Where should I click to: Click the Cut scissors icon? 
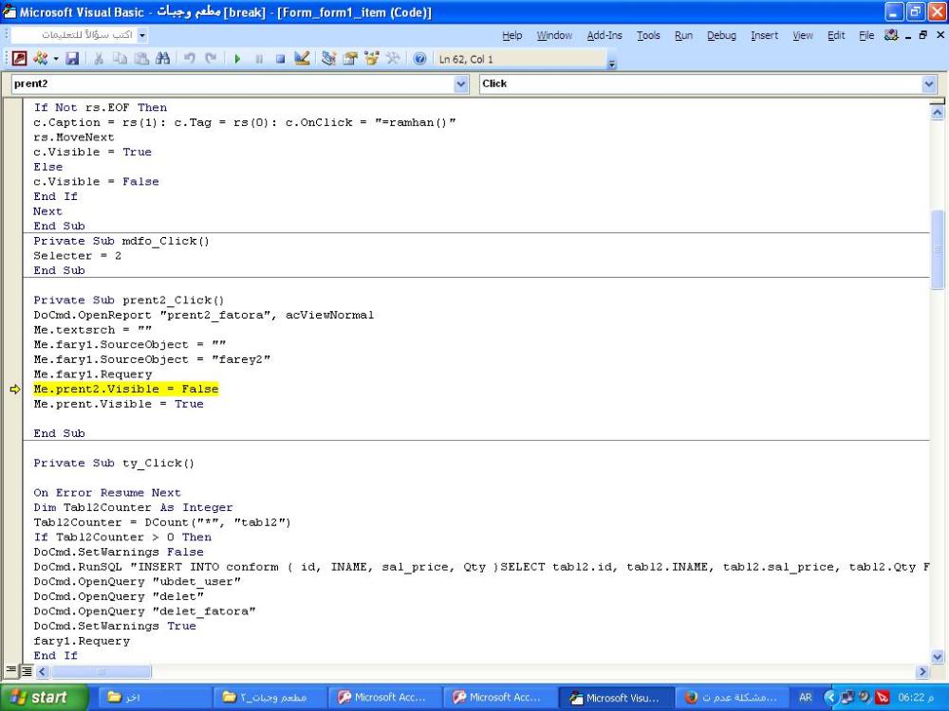click(99, 59)
